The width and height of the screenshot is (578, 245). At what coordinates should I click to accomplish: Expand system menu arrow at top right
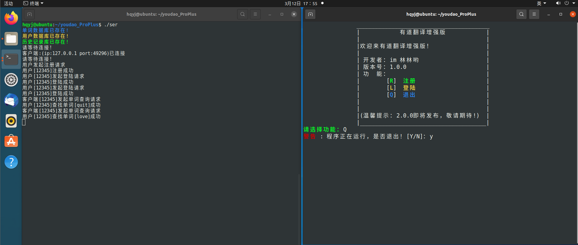click(x=574, y=3)
